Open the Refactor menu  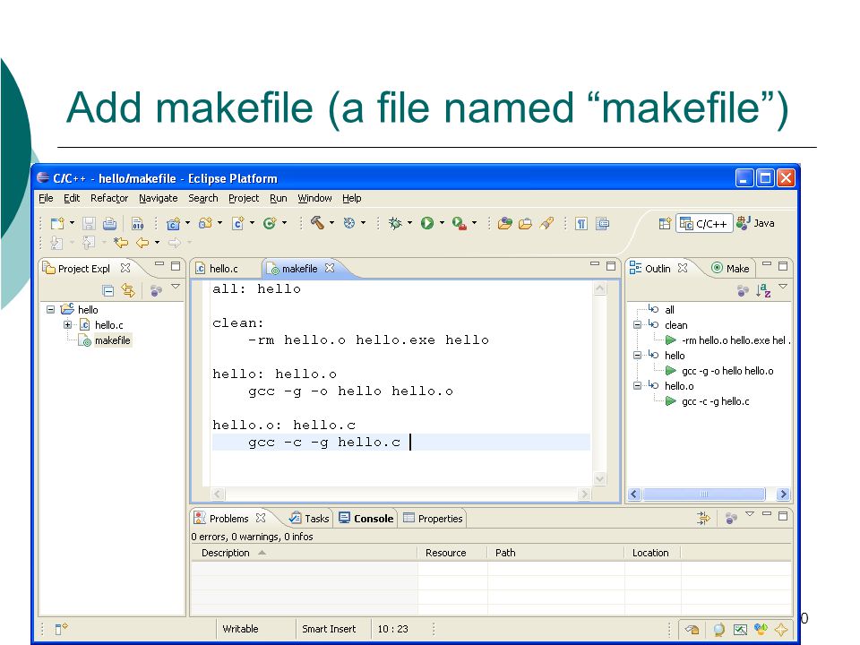pyautogui.click(x=109, y=198)
